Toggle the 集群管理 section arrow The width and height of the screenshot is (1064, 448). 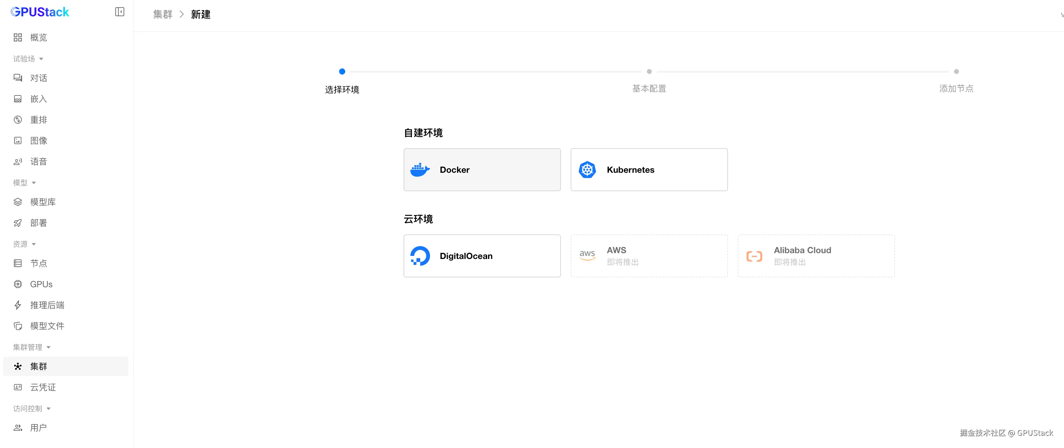pos(48,347)
